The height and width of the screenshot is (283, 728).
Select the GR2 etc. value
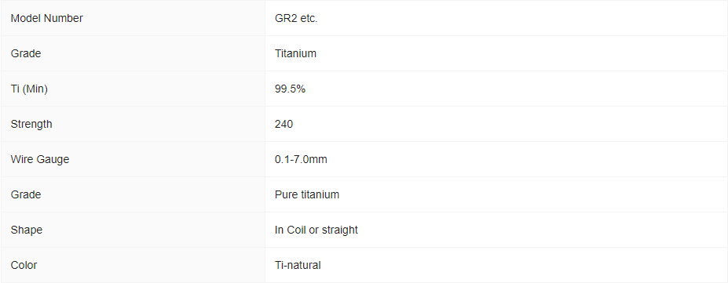tap(296, 18)
